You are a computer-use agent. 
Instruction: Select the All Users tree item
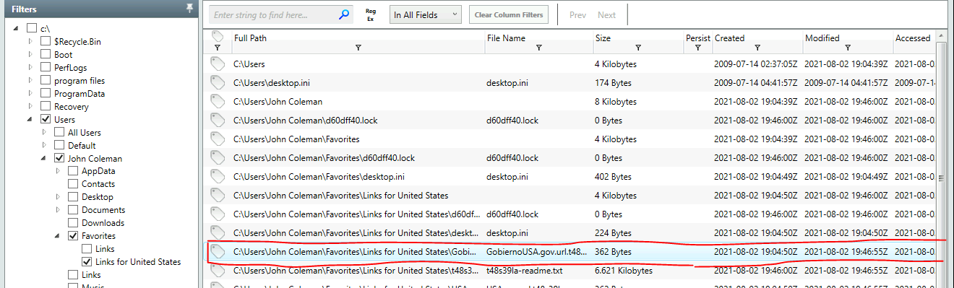click(x=85, y=132)
